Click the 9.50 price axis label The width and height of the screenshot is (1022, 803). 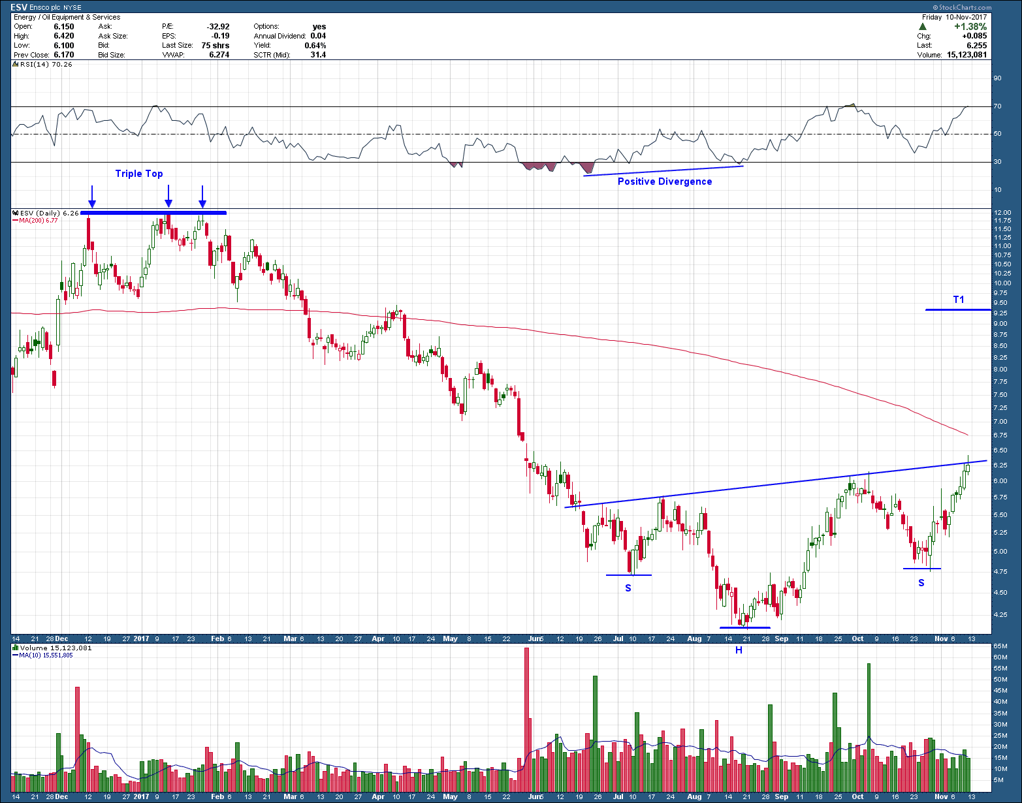tap(1000, 303)
